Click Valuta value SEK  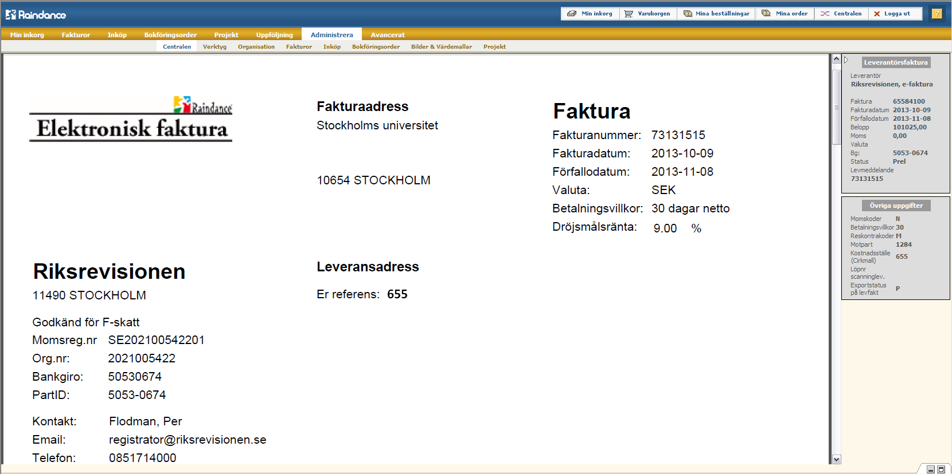pos(663,190)
